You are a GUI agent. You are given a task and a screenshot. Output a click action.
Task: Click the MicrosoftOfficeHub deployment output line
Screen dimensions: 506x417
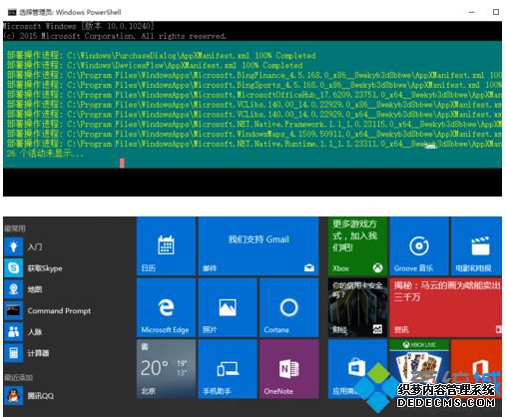point(254,95)
